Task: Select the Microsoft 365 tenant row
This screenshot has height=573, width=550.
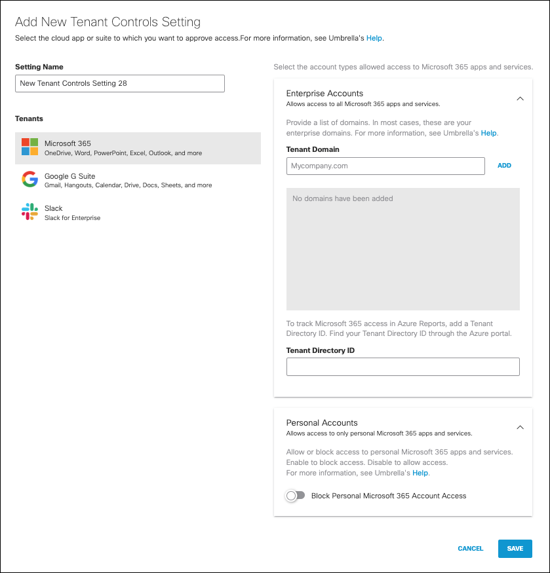Action: (138, 148)
